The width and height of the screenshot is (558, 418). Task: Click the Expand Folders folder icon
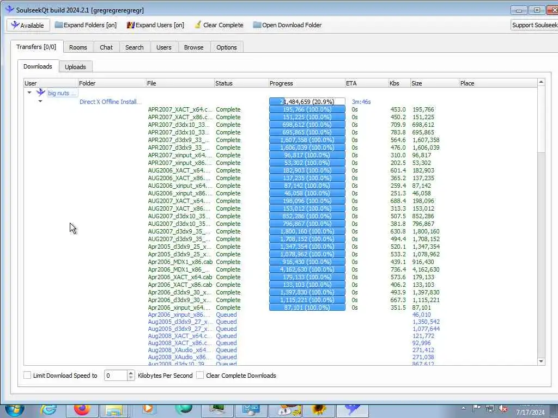(59, 25)
